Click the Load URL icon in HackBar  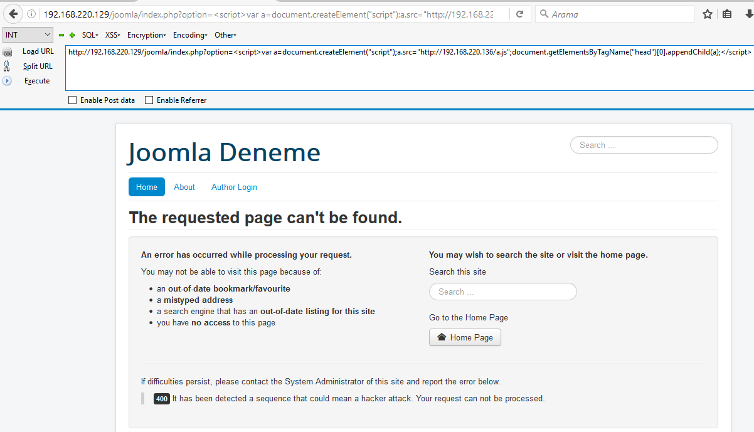[x=8, y=52]
